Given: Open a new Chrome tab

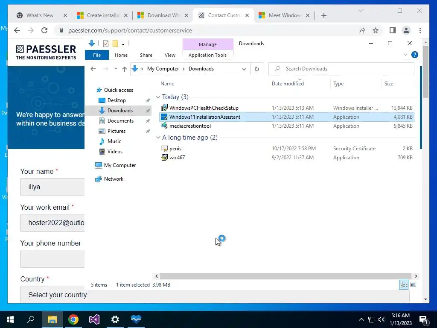Looking at the screenshot, I should point(323,15).
